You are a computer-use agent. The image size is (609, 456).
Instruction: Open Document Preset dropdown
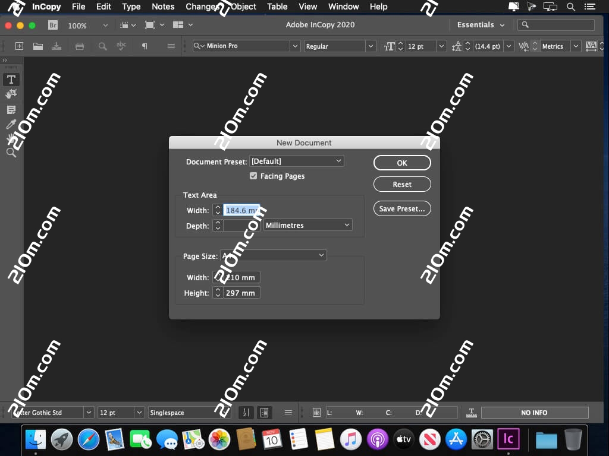tap(297, 161)
